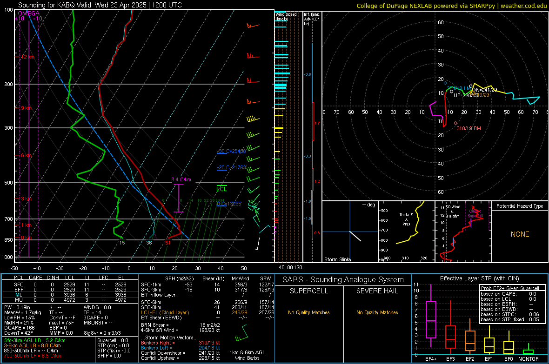Click the magenta OMEGA label
This screenshot has height=364, width=549.
(29, 13)
